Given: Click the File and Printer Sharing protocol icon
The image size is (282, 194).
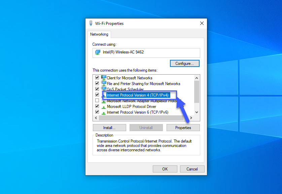Looking at the screenshot, I should coord(103,83).
